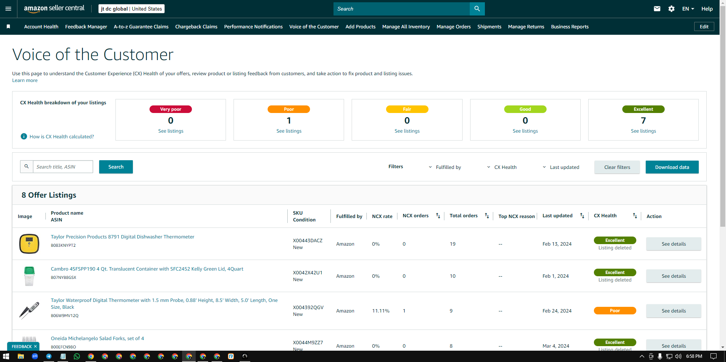Expand the CX Health filter dropdown
Screen dimensions: 726x362
[502, 167]
